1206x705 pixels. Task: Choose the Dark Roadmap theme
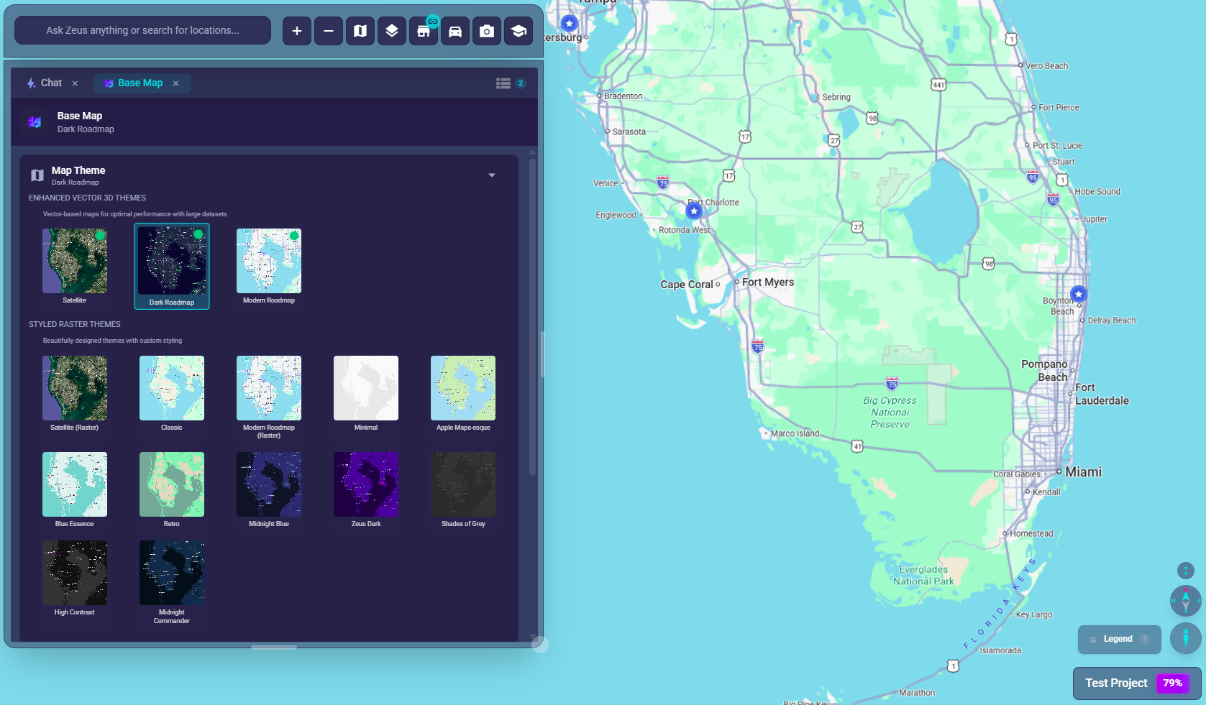point(172,267)
